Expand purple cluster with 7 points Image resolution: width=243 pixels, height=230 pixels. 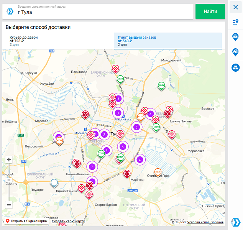(92, 167)
